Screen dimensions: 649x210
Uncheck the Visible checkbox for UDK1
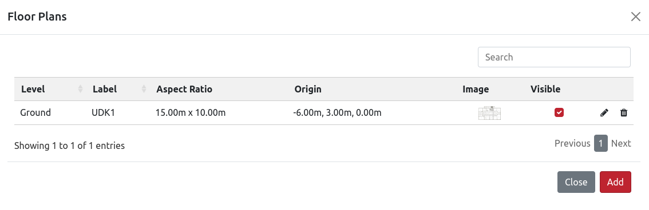point(559,112)
